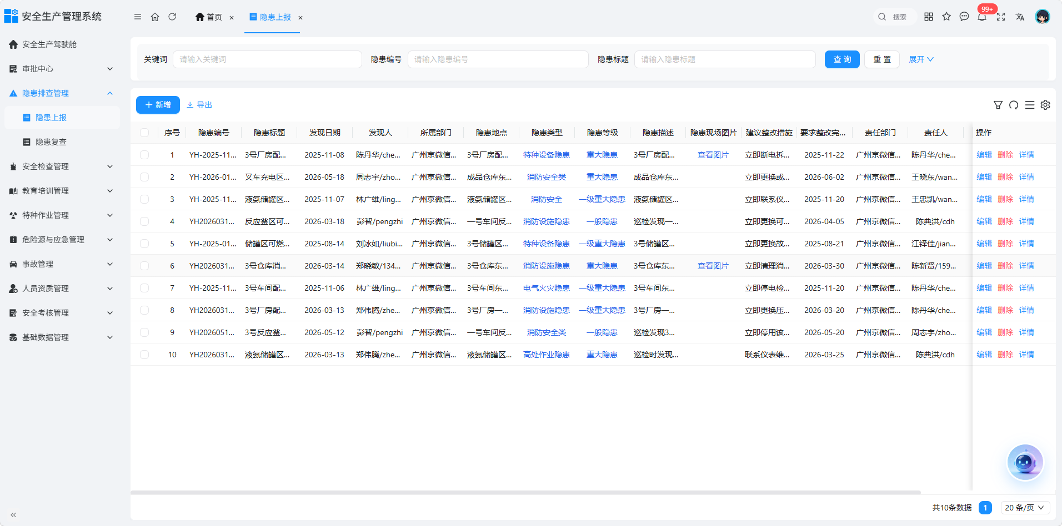The image size is (1062, 526).
Task: Open the apps grid icon
Action: 929,17
